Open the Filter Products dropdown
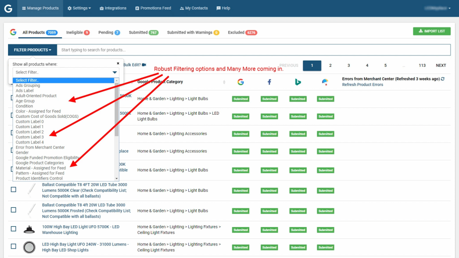Image resolution: width=459 pixels, height=258 pixels. coord(32,50)
